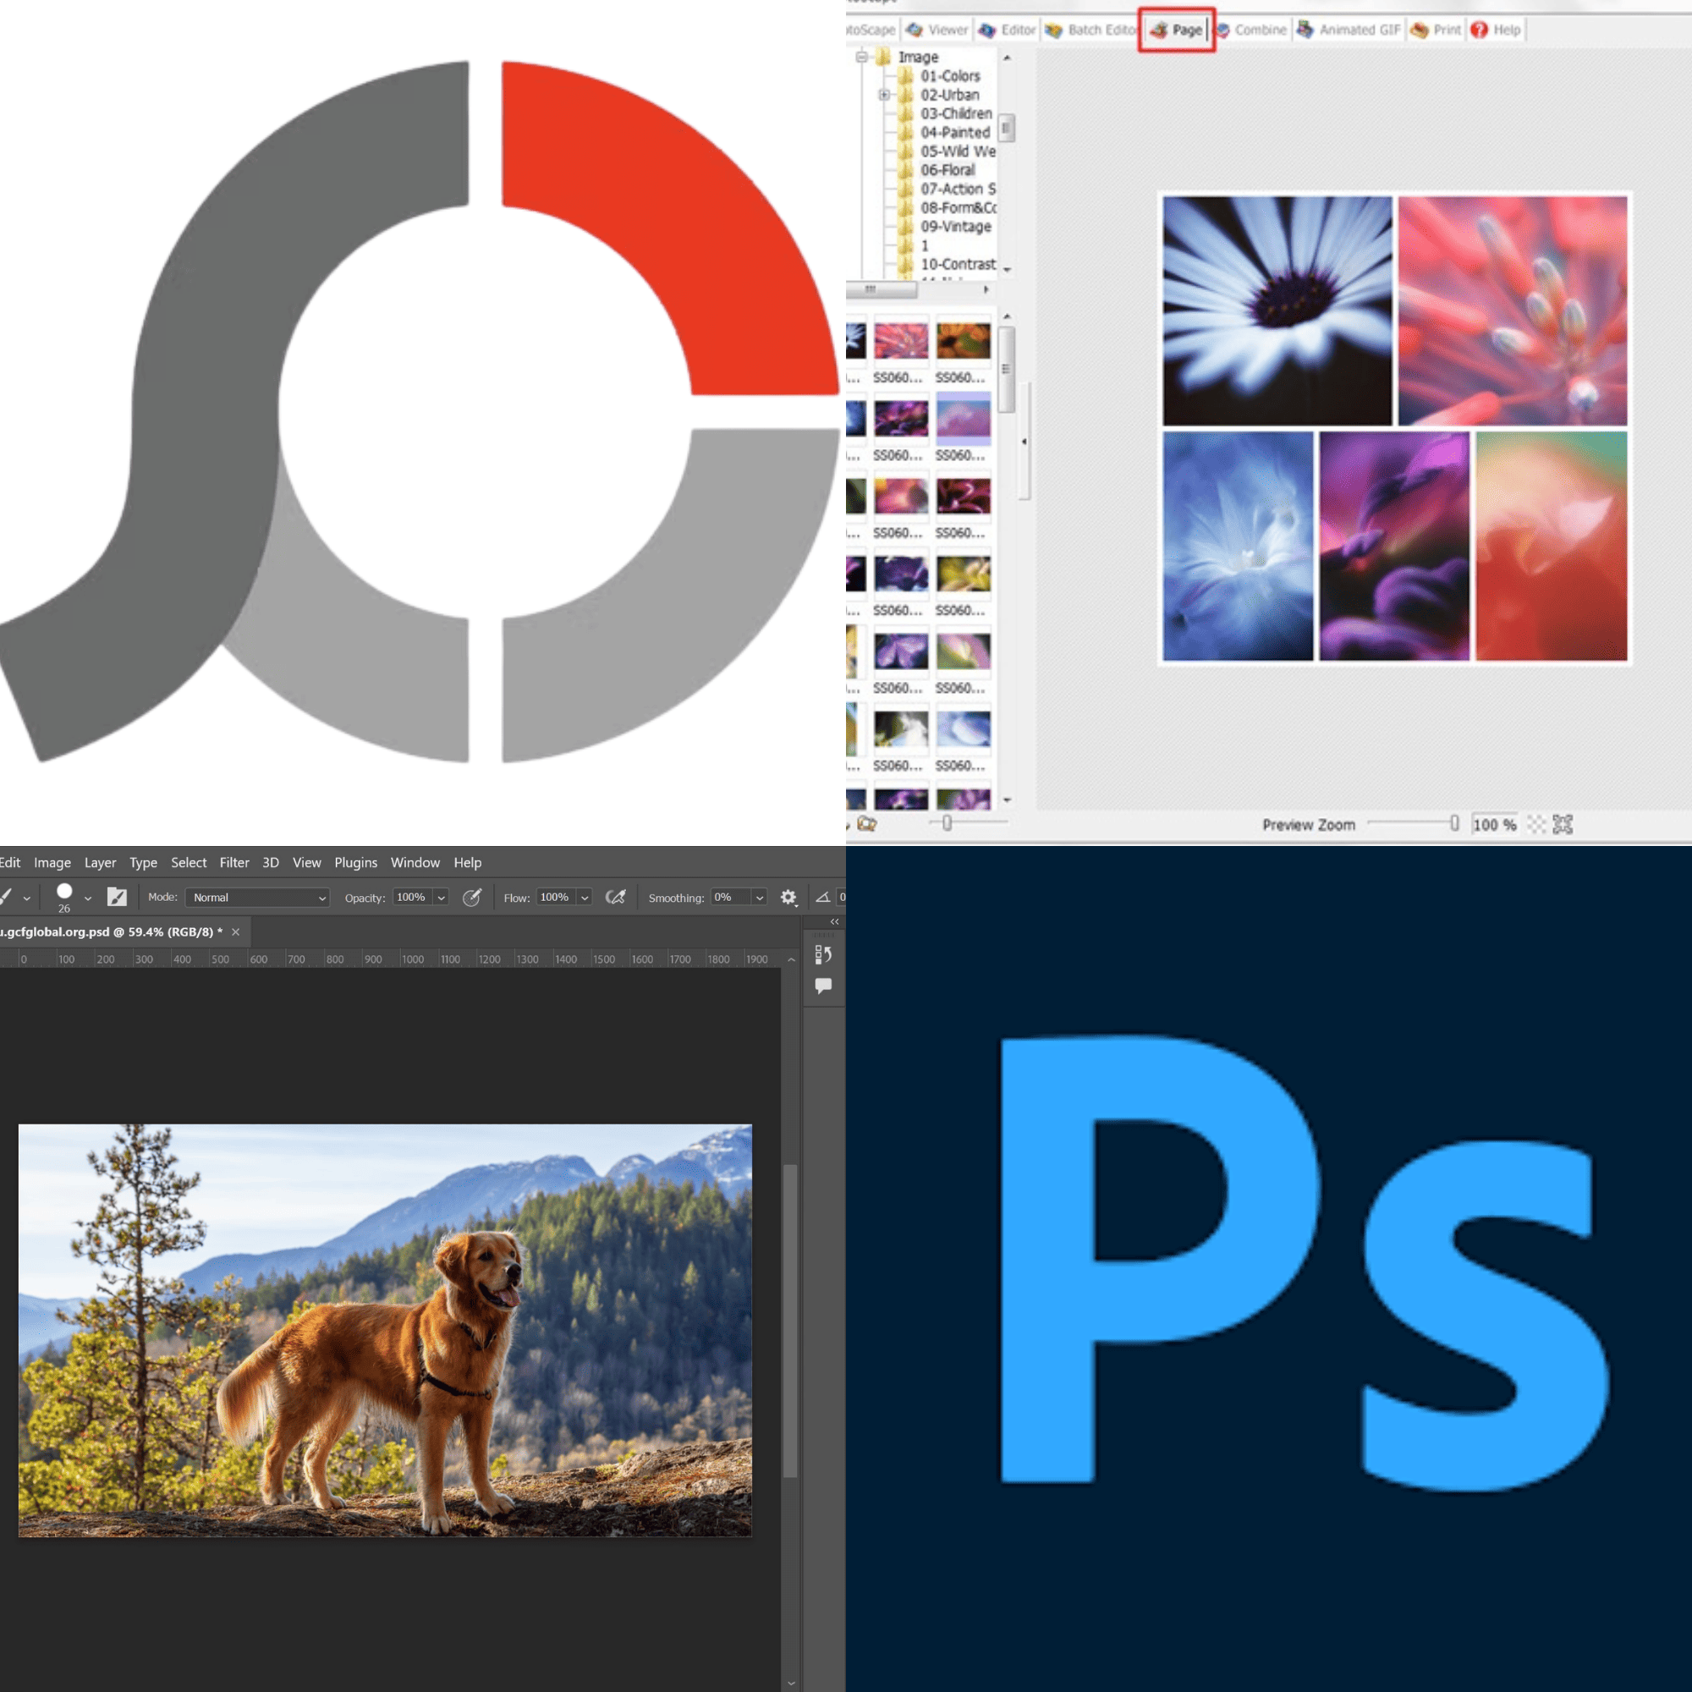Expand the 02-Urban folder node
The image size is (1692, 1692).
point(884,95)
